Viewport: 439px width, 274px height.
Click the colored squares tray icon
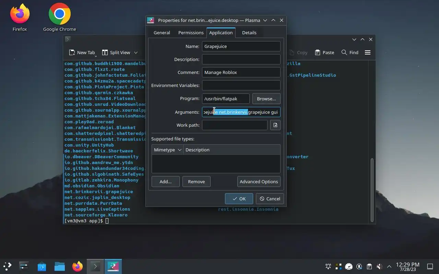click(x=339, y=266)
